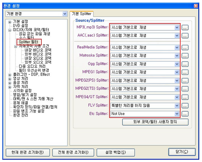
Task: Select the 기본 Splitter tab
Action: click(82, 14)
